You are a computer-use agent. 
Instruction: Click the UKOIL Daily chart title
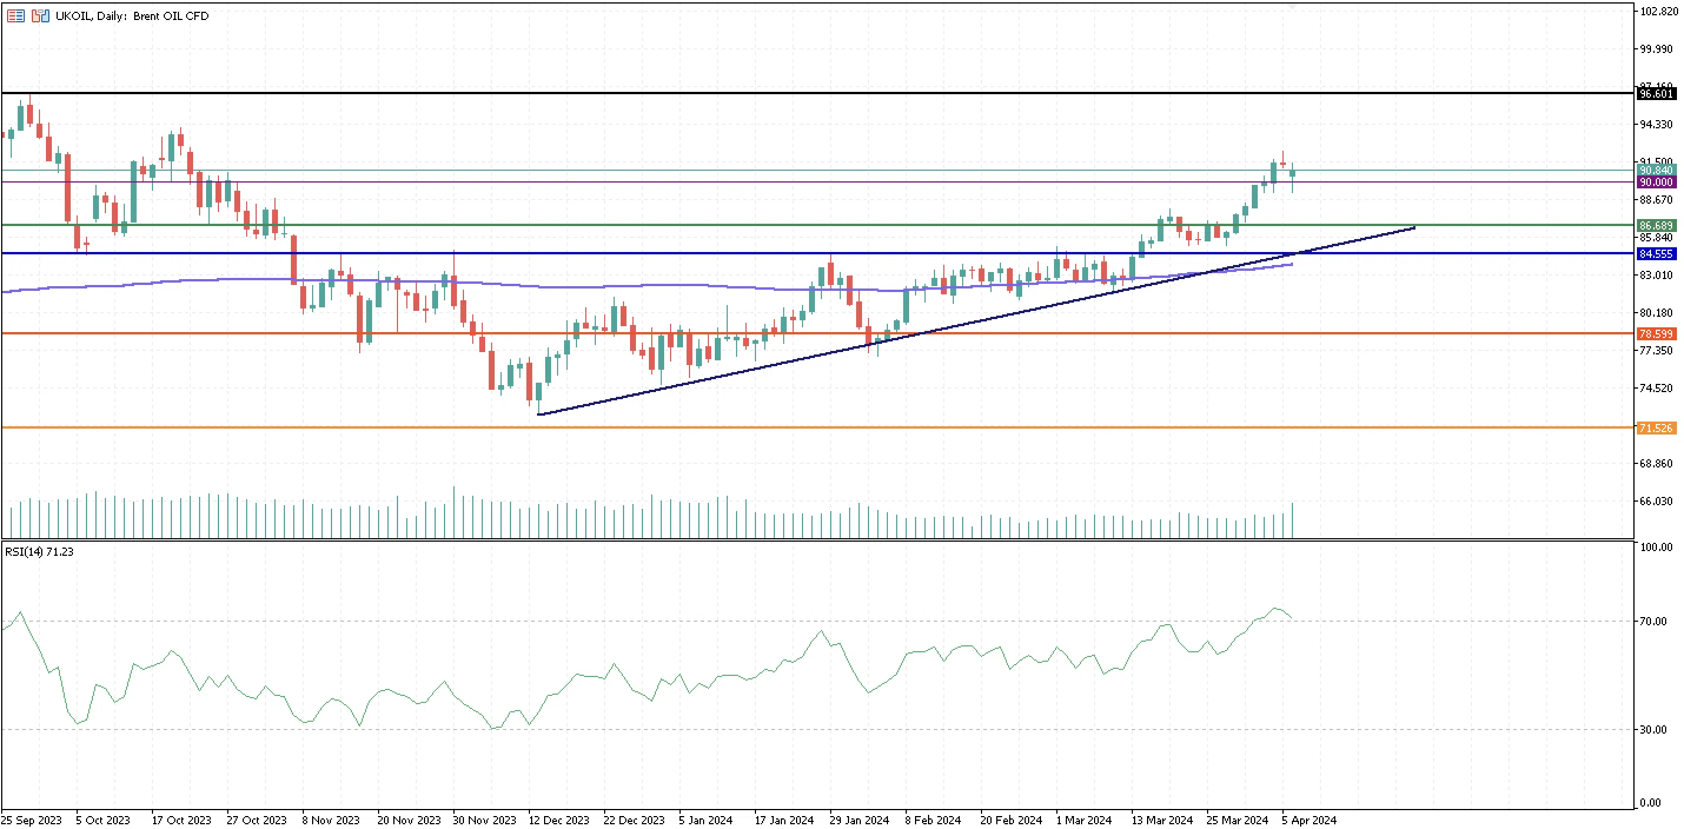[132, 16]
